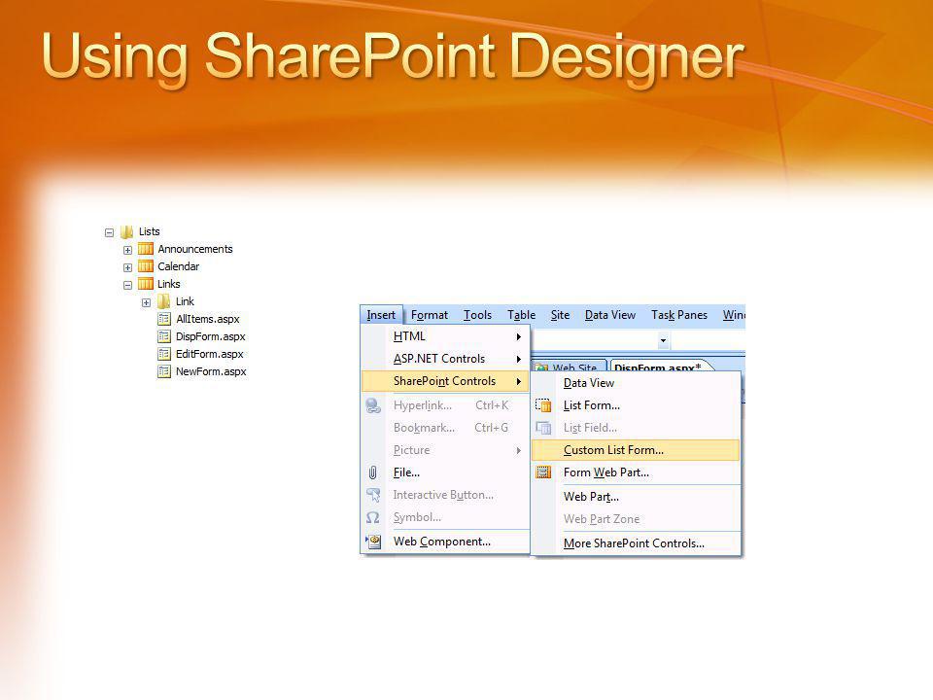Click the paperclip File icon
The width and height of the screenshot is (933, 700).
(x=372, y=472)
